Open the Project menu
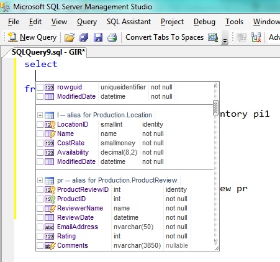The width and height of the screenshot is (280, 262). click(172, 22)
